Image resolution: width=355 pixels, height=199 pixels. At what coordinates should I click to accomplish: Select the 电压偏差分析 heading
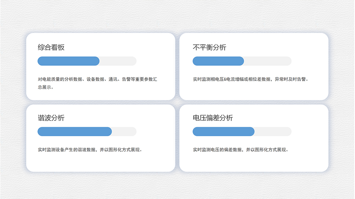tap(213, 118)
